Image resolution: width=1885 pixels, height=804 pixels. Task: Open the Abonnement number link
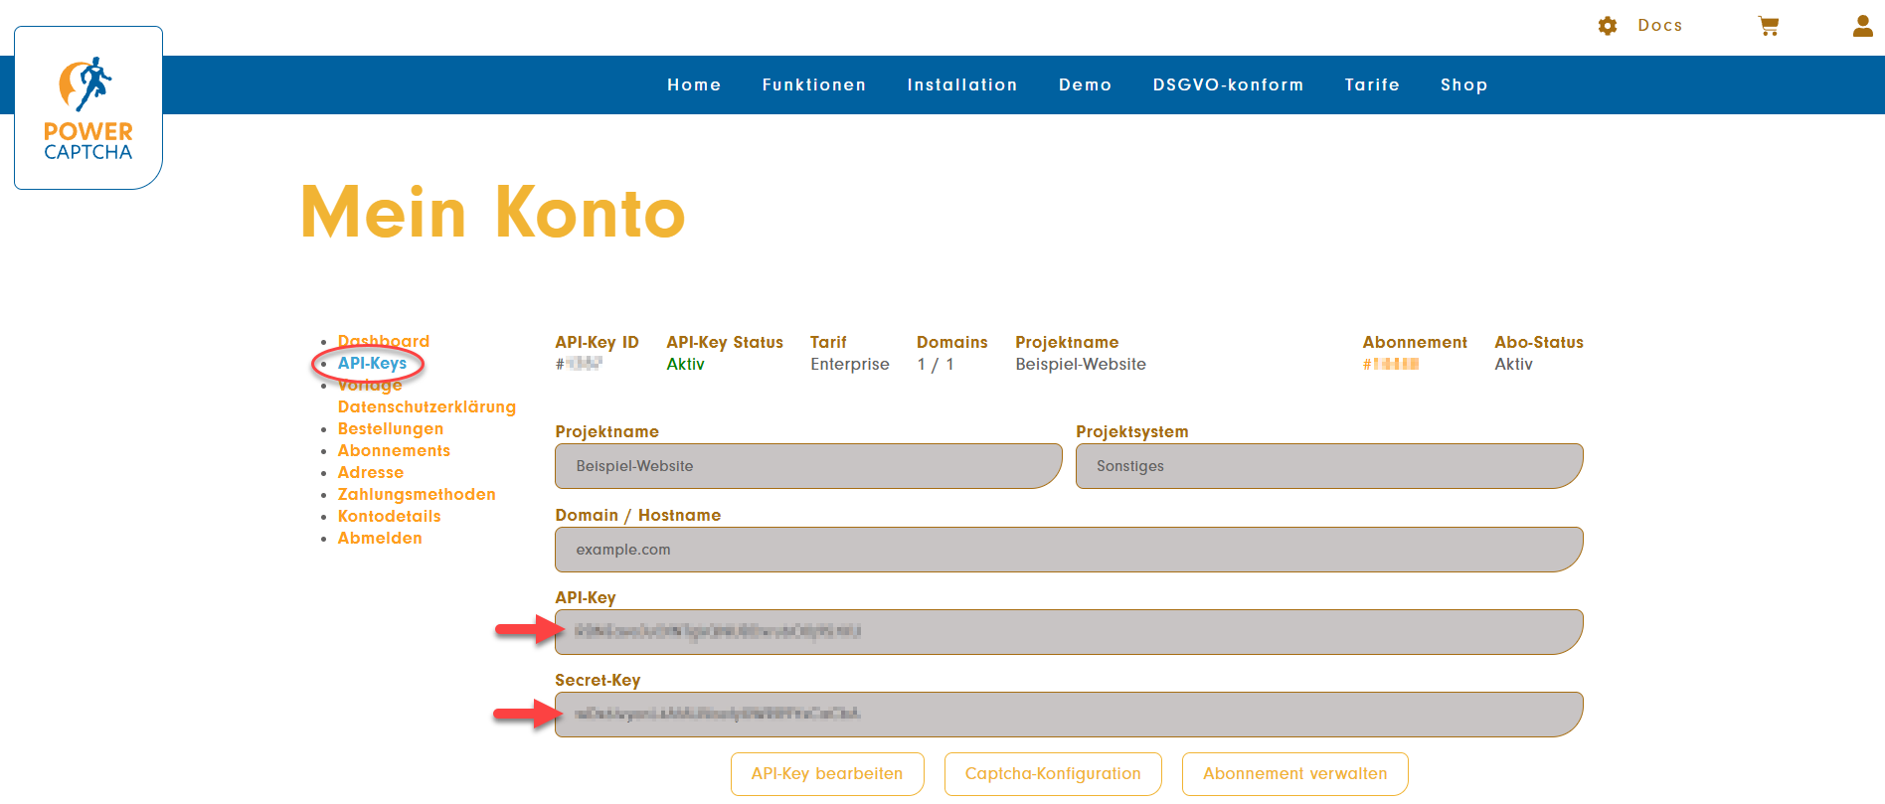[x=1391, y=365]
